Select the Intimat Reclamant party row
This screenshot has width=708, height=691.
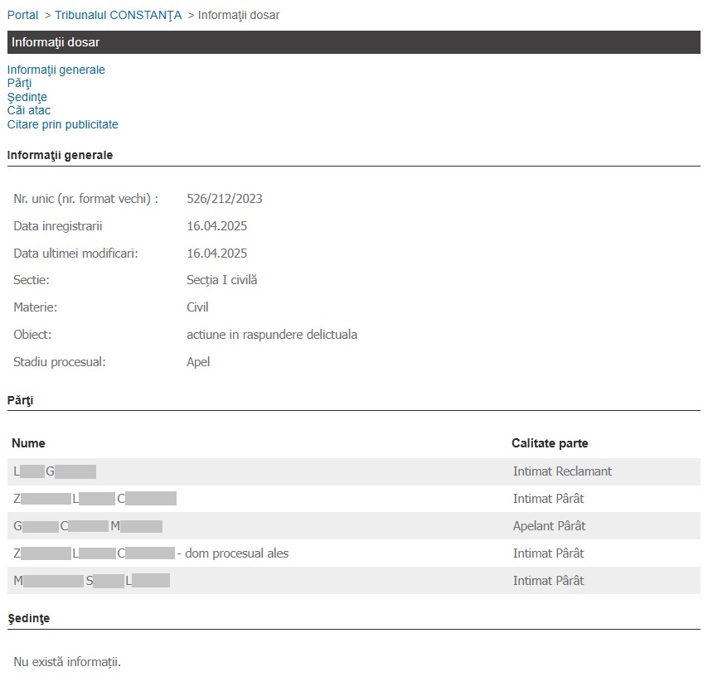[353, 471]
